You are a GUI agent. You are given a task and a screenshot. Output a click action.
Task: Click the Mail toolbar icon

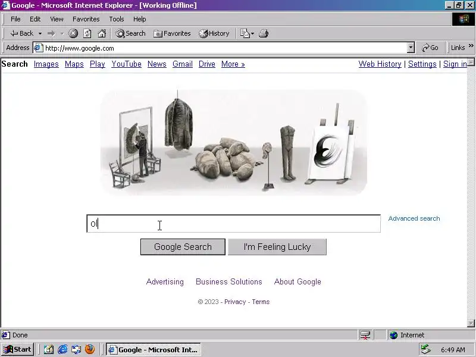coord(245,33)
